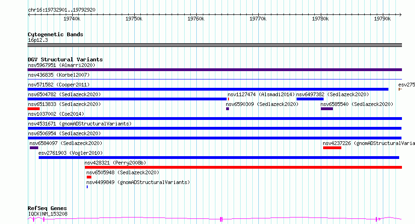Click the nsv6505948 (Sedlazeck2020) label

(123, 172)
